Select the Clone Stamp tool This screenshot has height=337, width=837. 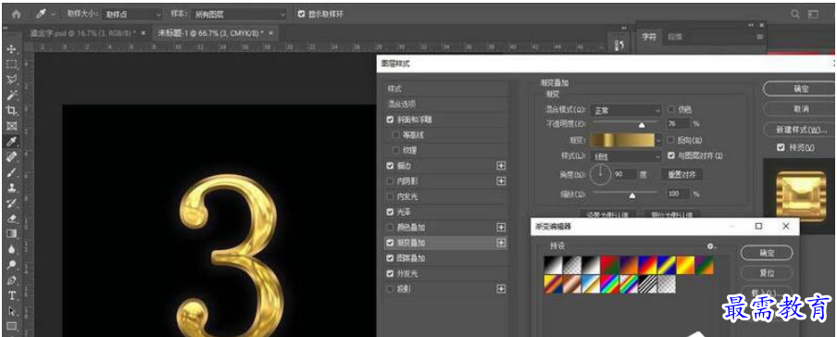coord(11,188)
